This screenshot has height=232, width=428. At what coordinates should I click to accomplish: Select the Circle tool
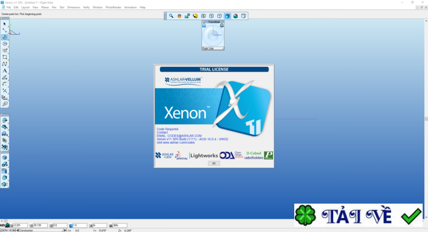click(5, 44)
